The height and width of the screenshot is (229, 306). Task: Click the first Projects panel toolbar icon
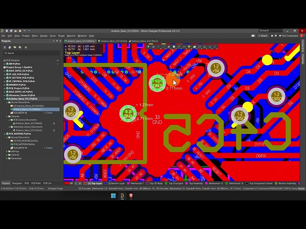pos(5,47)
